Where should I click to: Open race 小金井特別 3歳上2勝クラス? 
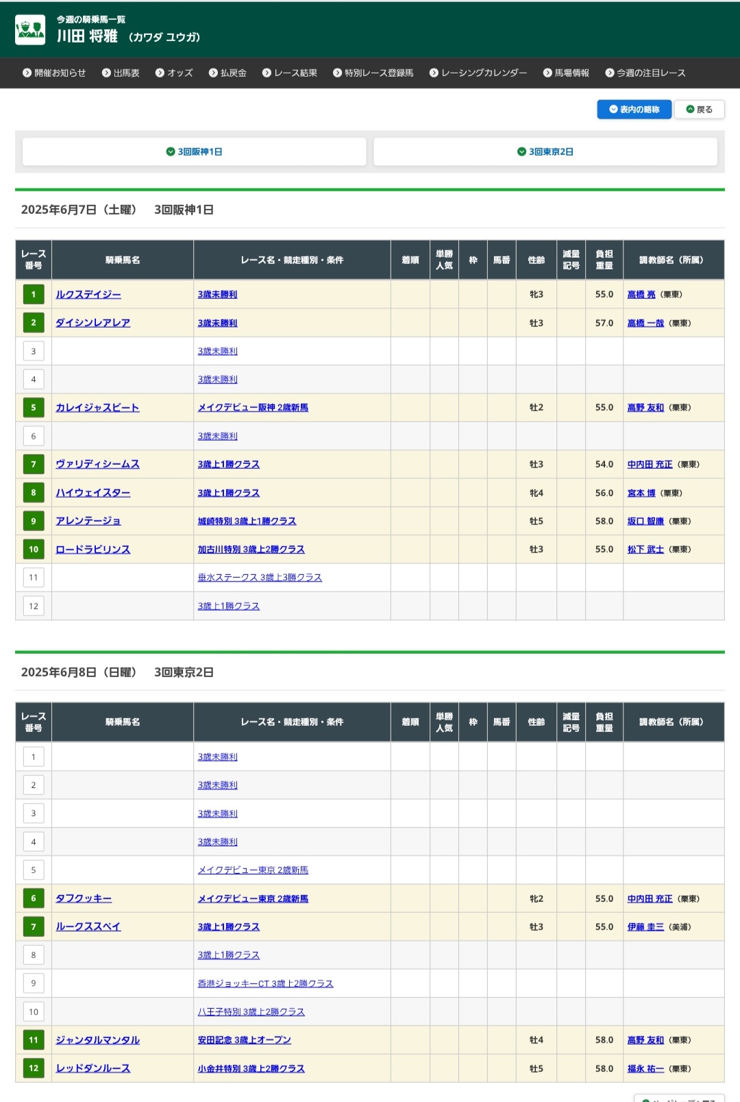coord(251,1068)
